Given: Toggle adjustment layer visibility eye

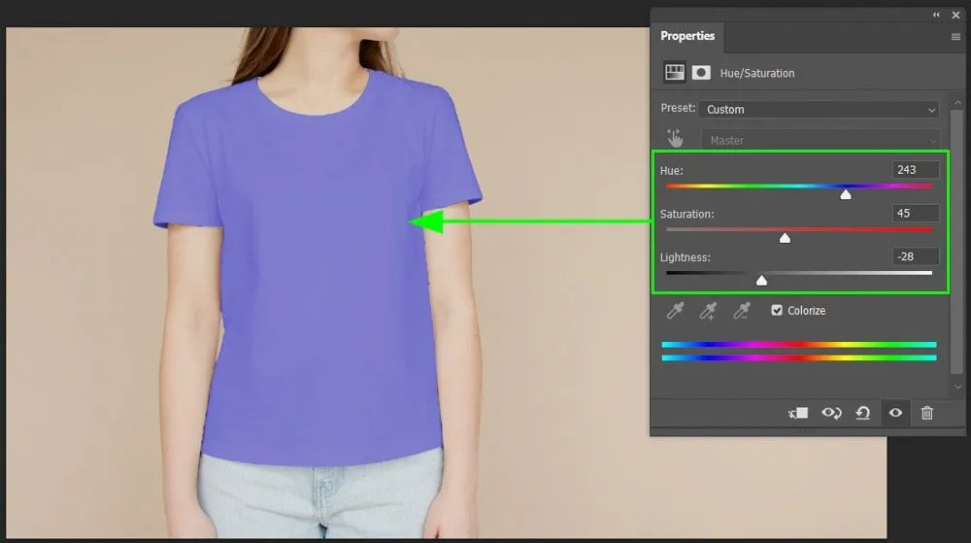Looking at the screenshot, I should click(x=895, y=413).
